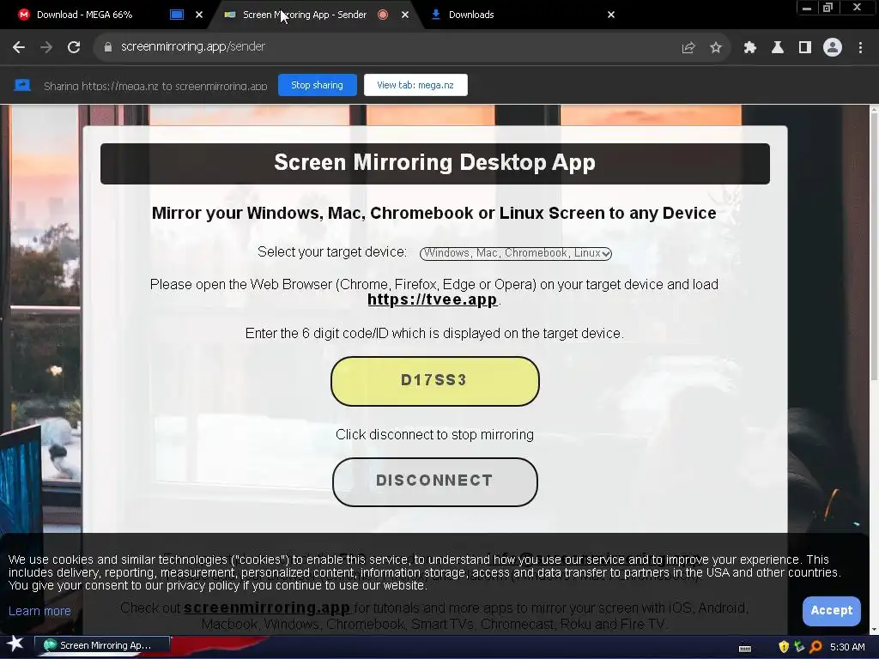Click the Screen Mirroring Desktop App heading
The width and height of the screenshot is (879, 659).
pos(435,163)
